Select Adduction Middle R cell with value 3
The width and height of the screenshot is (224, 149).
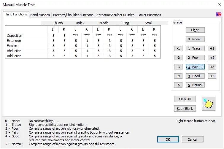pyautogui.click(x=110, y=56)
